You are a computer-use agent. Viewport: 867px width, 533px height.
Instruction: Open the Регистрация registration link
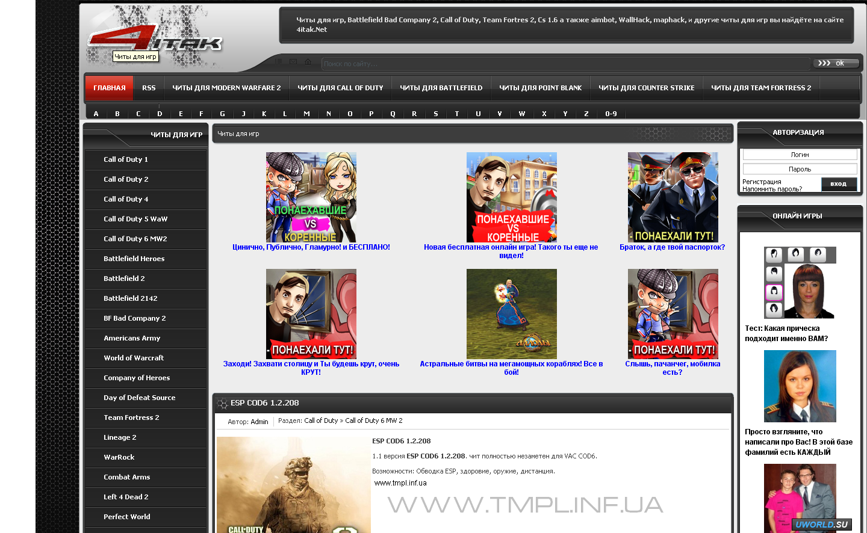(762, 182)
